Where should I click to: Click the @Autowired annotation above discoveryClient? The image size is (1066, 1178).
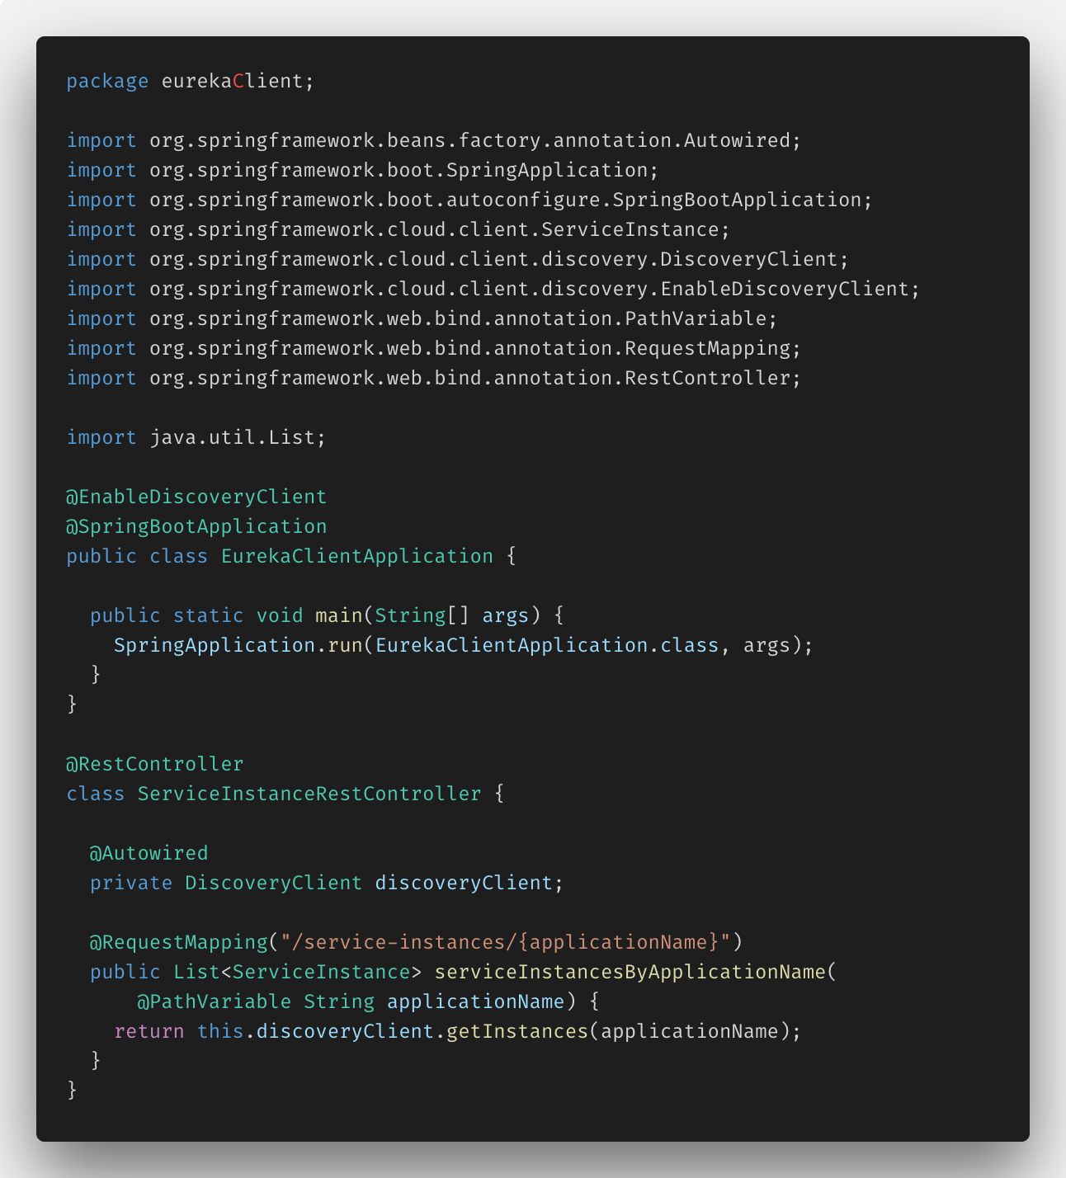(x=149, y=853)
